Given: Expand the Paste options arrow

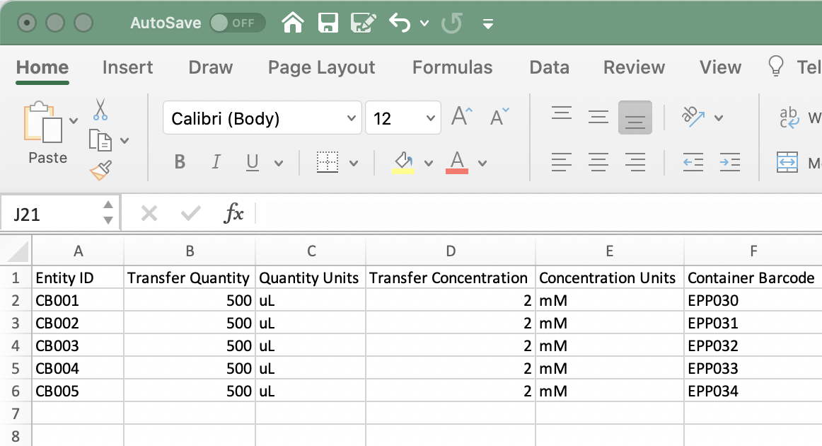Looking at the screenshot, I should pos(74,120).
